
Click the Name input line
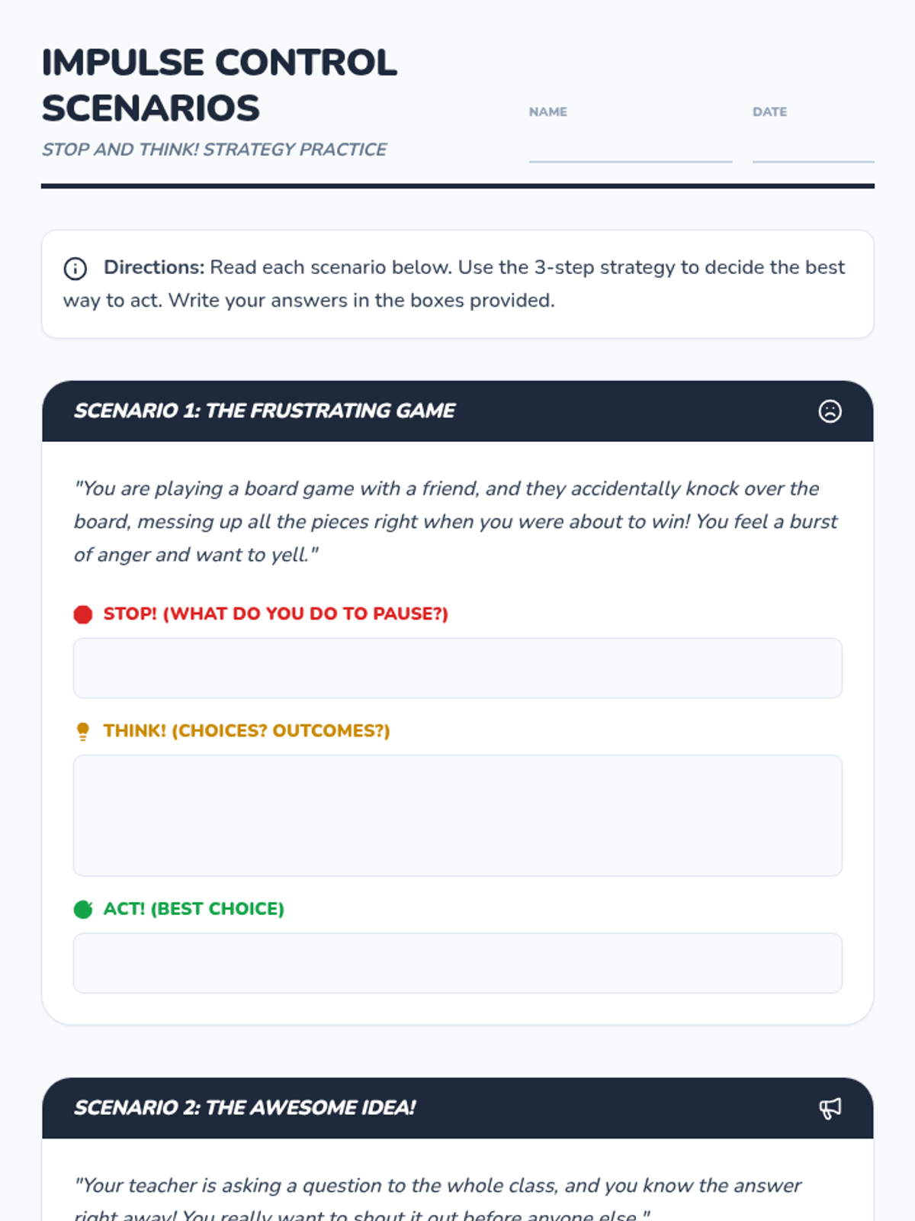630,149
